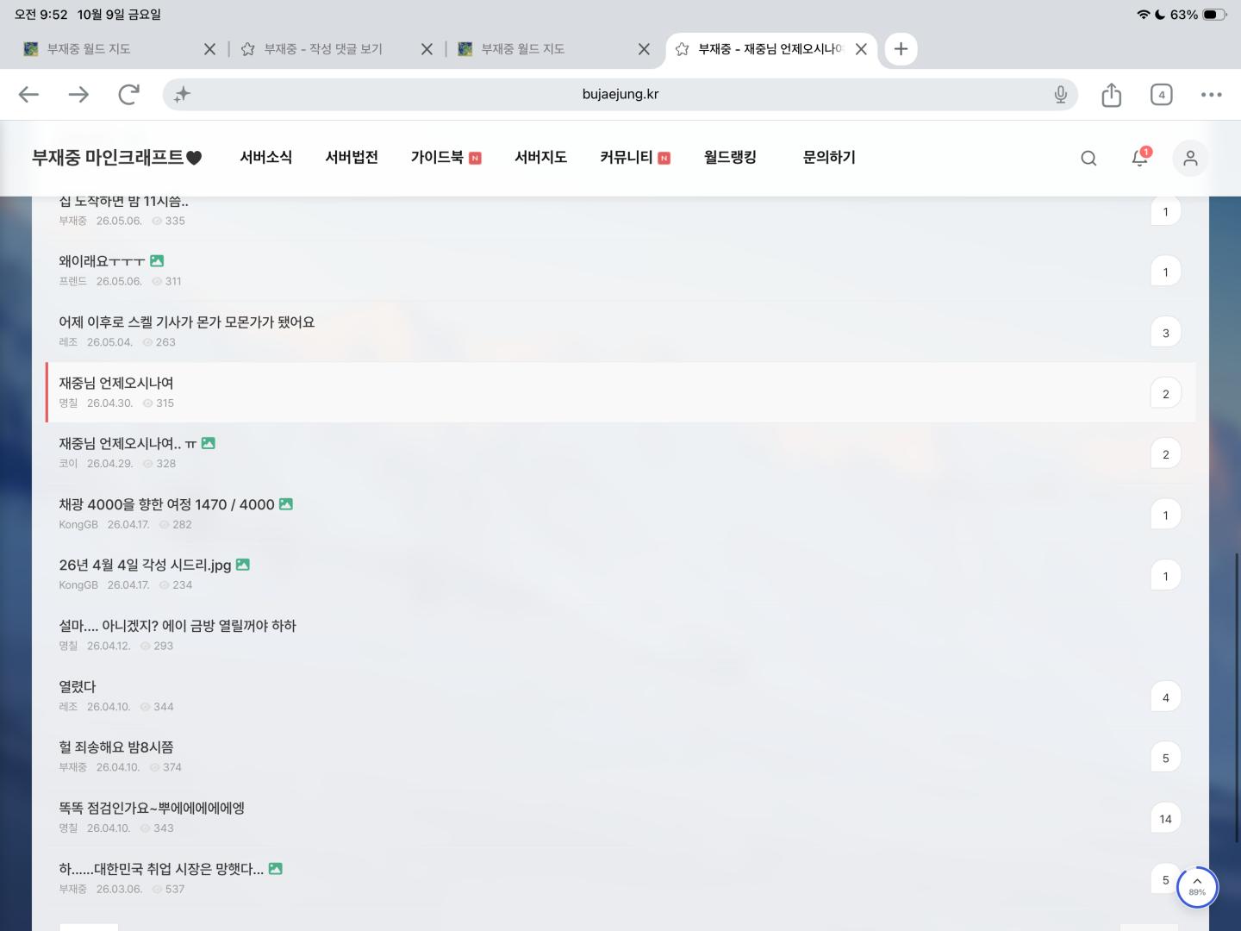
Task: Open the 월드랭킹 menu
Action: tap(730, 157)
